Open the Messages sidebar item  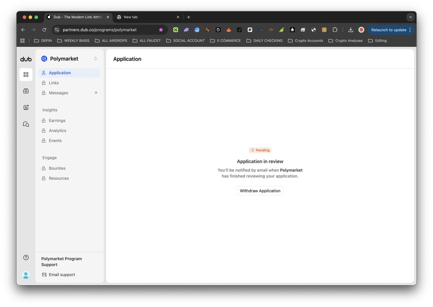click(70, 93)
